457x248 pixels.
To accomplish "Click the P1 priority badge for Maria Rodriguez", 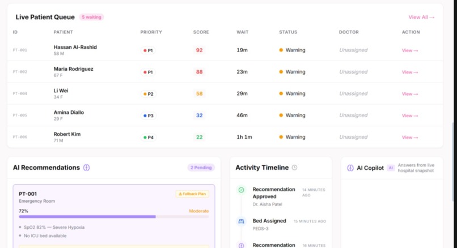I will click(x=148, y=72).
